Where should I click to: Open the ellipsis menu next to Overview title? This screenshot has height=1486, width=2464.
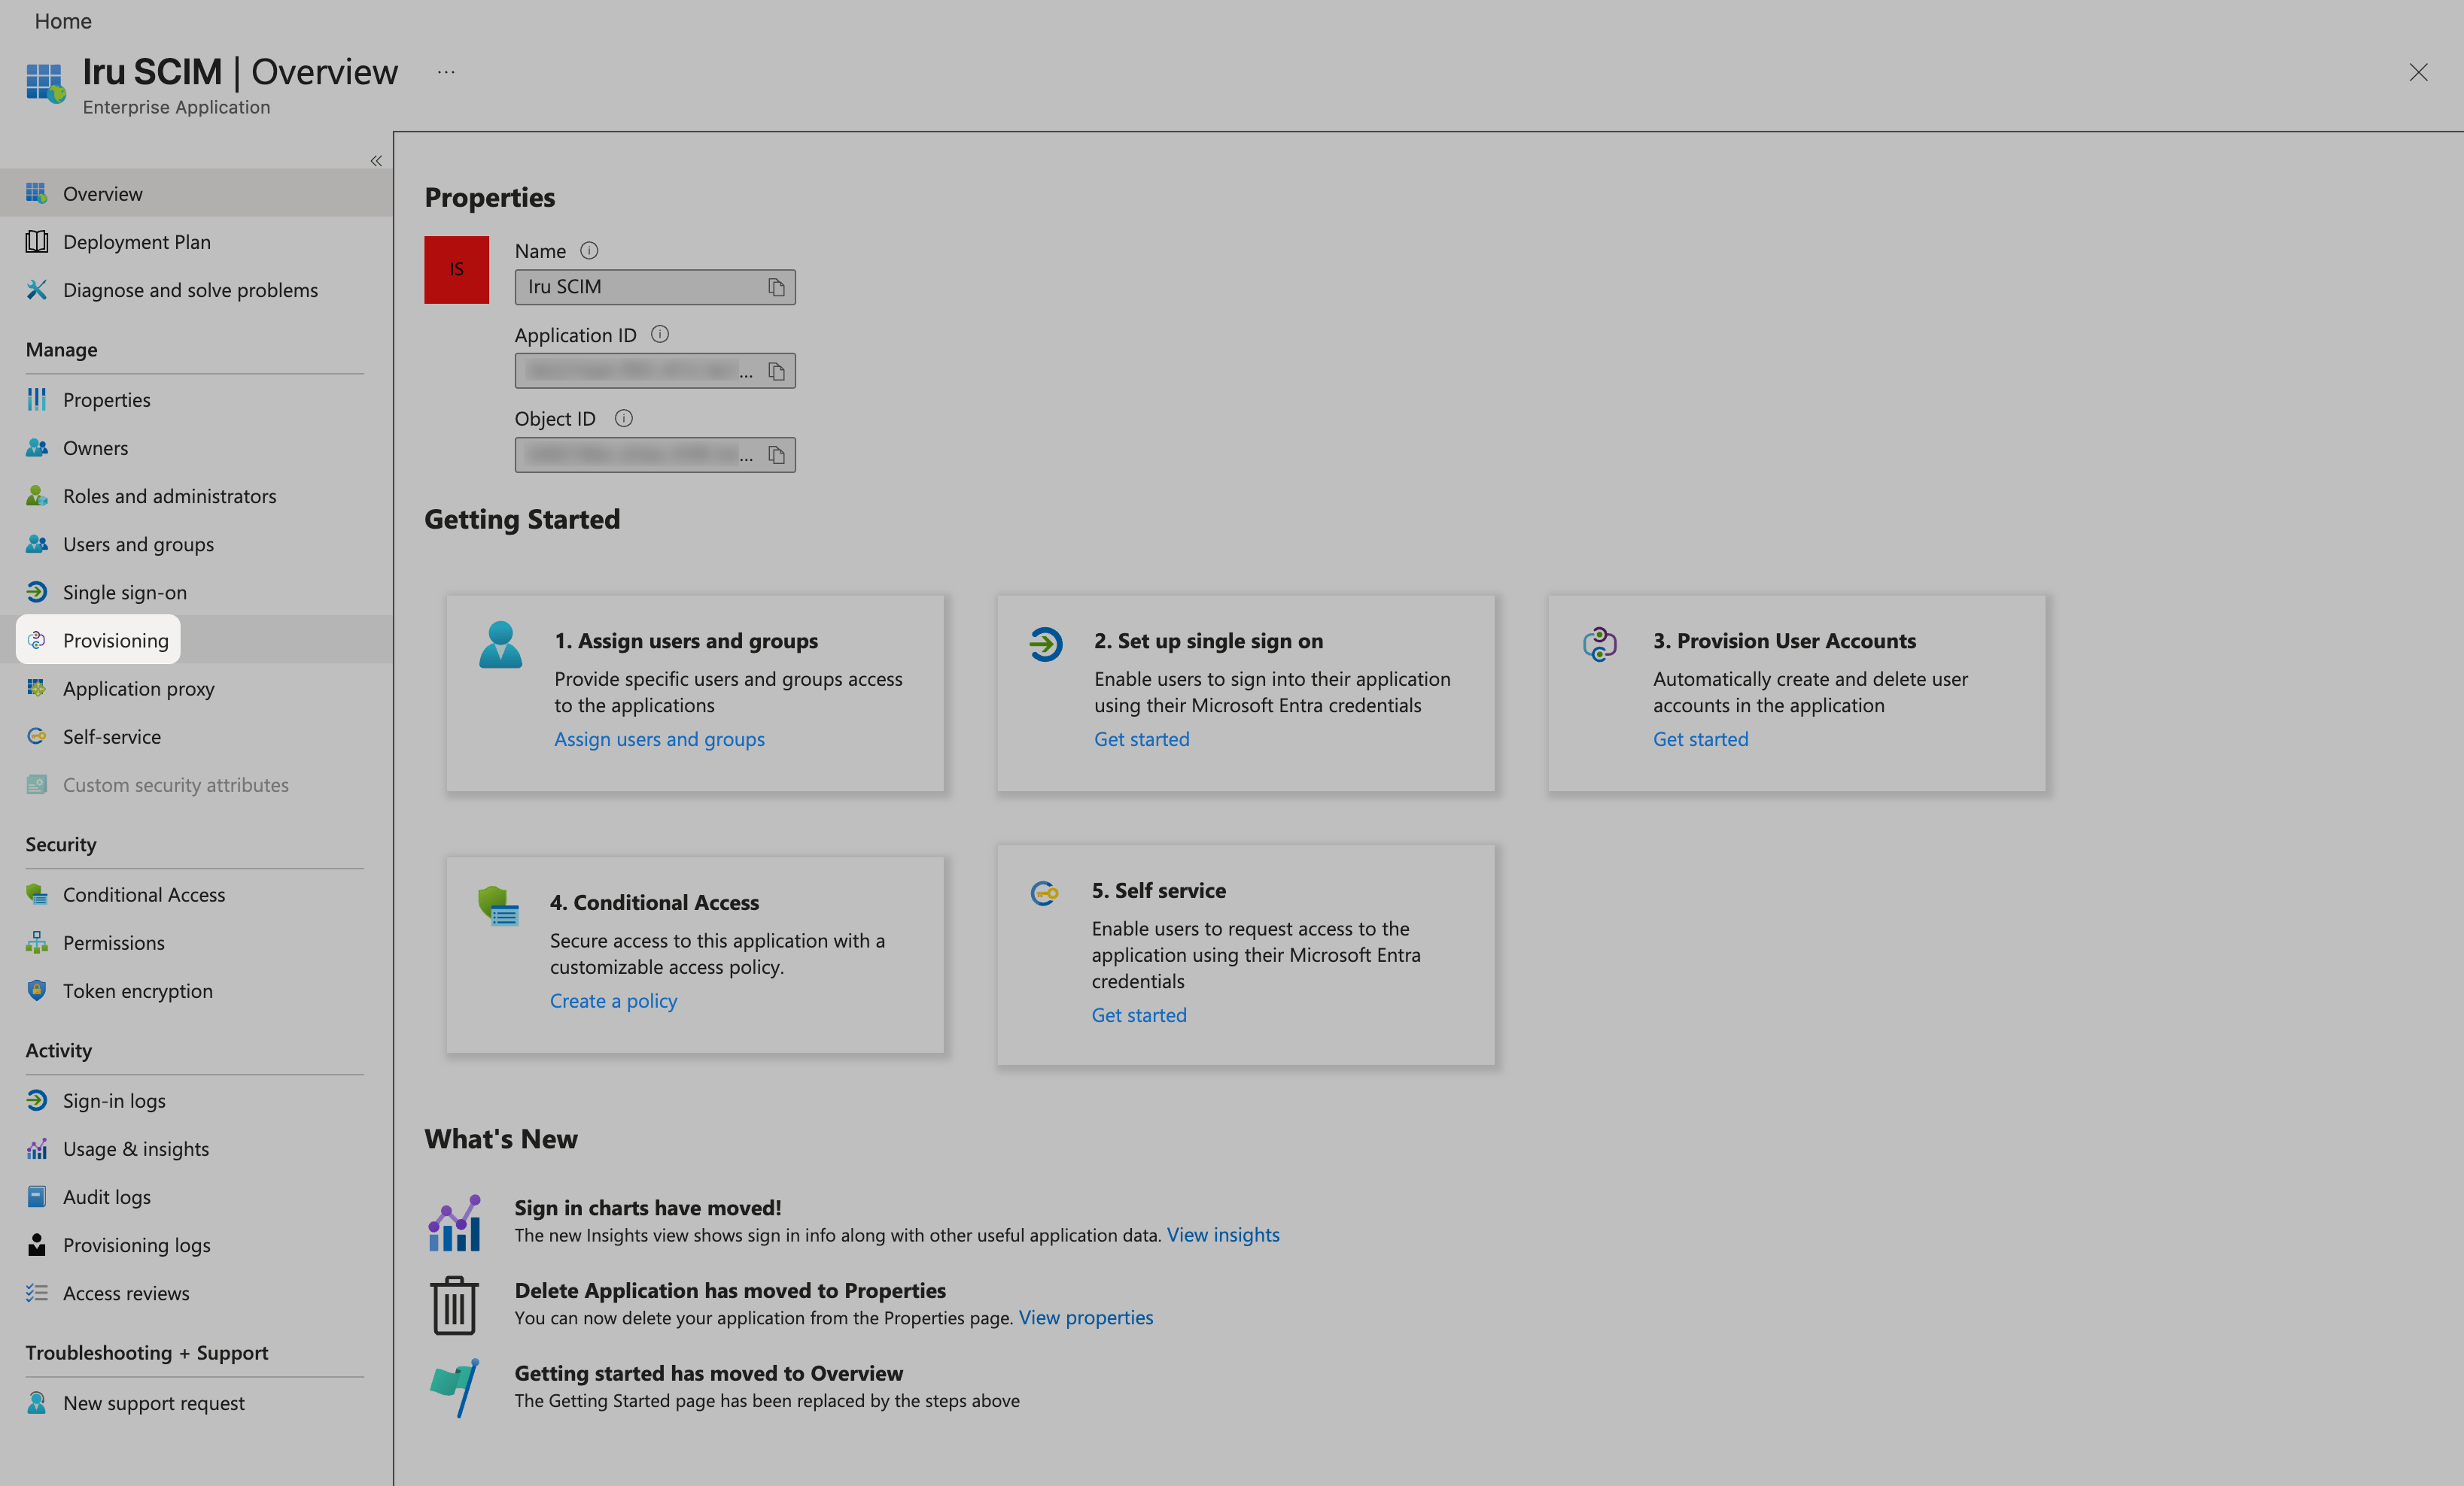[x=446, y=72]
